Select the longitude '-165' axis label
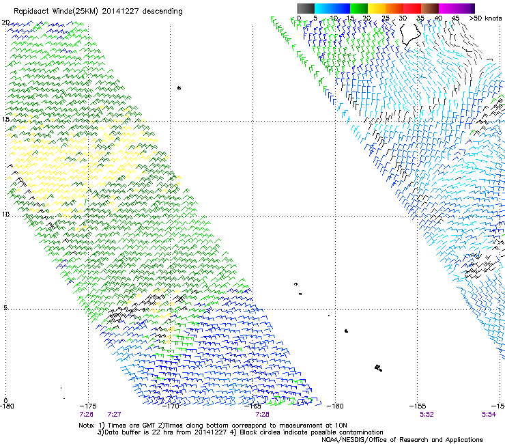This screenshot has width=505, height=444. (x=252, y=406)
